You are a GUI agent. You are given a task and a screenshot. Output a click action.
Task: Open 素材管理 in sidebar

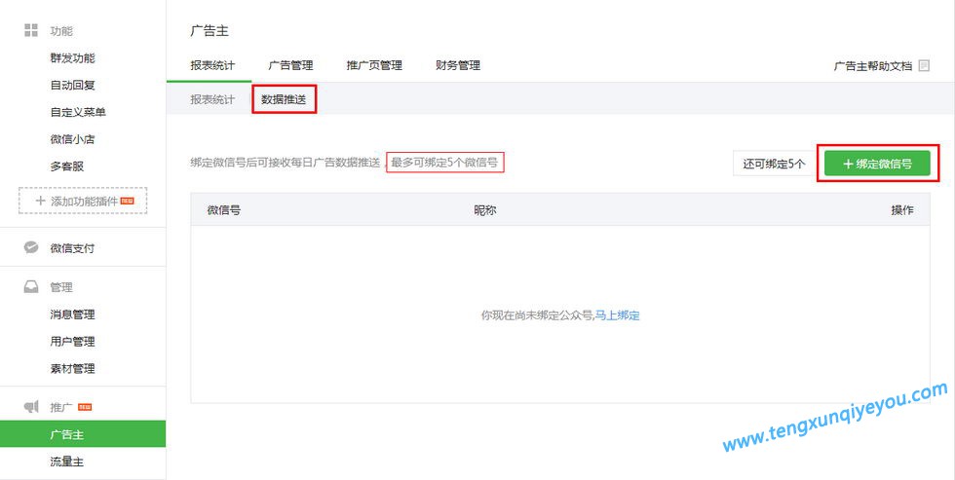click(x=72, y=368)
